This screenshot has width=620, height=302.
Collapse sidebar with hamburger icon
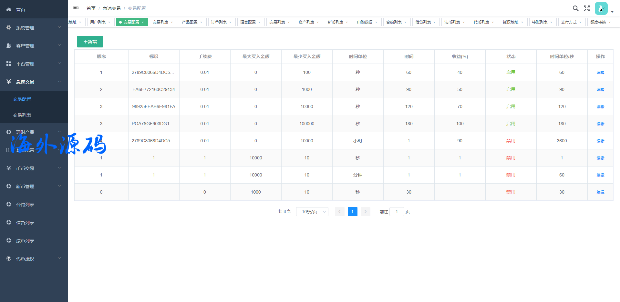tap(76, 8)
